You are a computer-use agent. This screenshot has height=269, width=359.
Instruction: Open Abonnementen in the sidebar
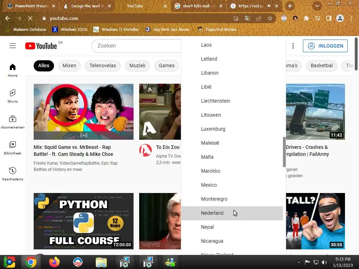[x=13, y=122]
